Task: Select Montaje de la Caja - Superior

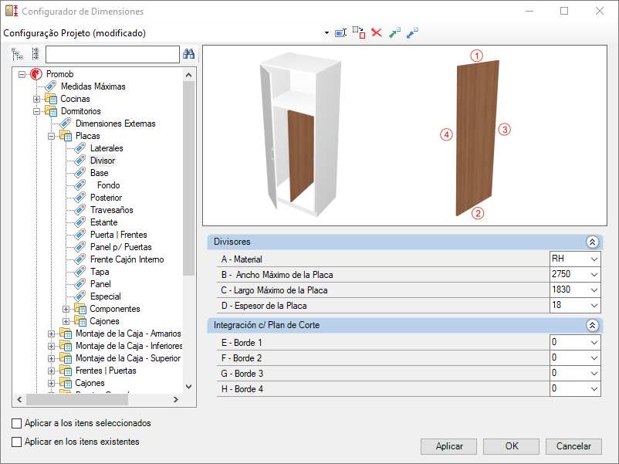Action: pos(128,358)
